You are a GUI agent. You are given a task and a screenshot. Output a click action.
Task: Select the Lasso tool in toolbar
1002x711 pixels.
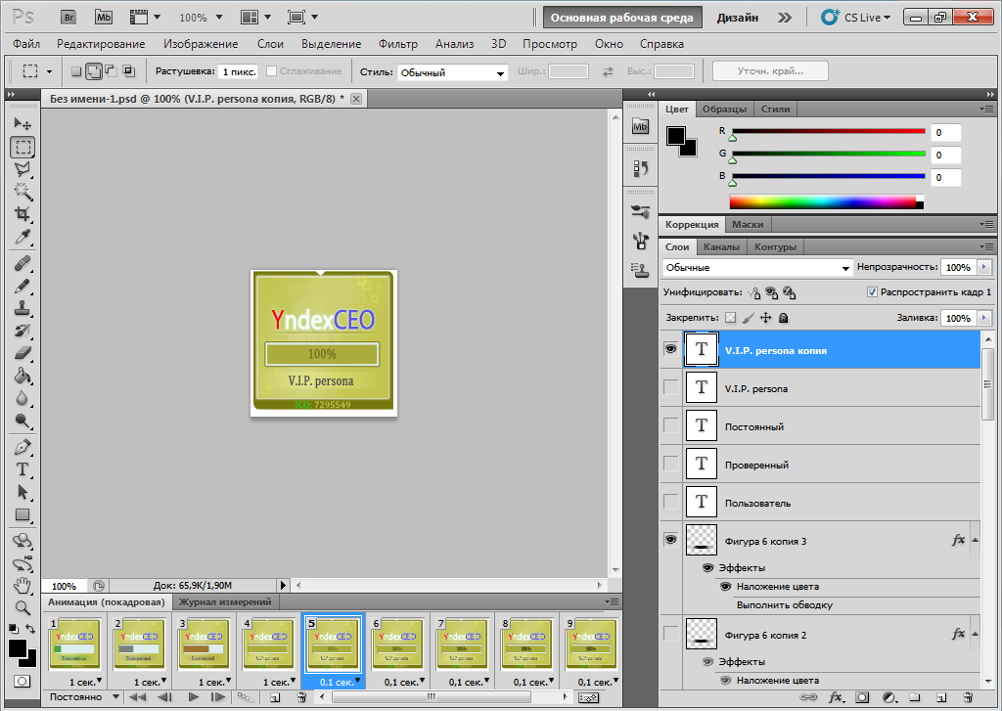tap(22, 169)
